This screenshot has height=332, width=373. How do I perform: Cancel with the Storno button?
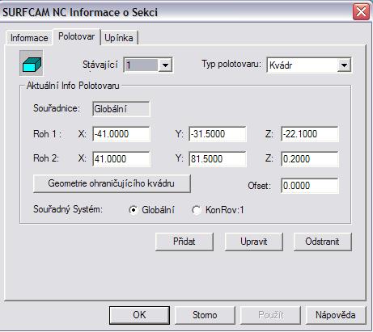[x=205, y=315]
